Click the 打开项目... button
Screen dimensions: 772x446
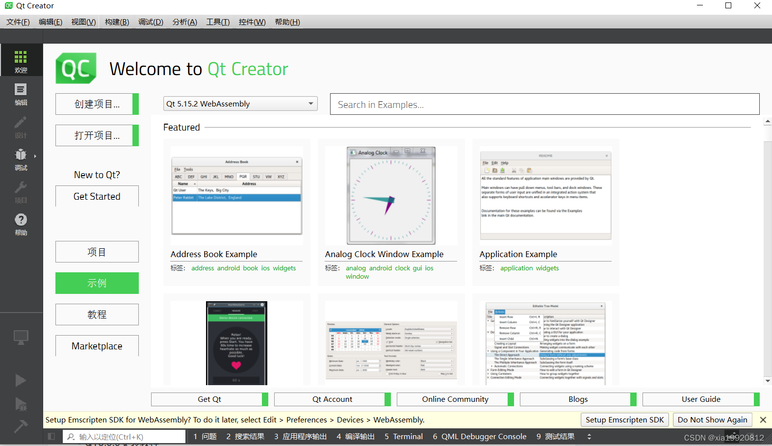[x=97, y=135]
